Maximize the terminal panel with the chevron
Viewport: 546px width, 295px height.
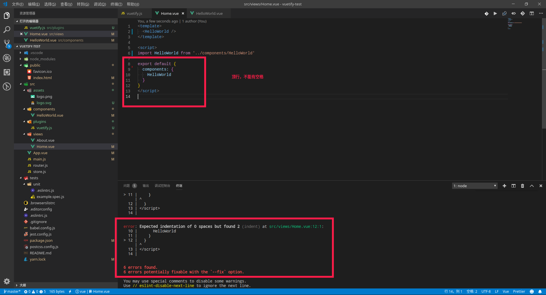coord(532,186)
